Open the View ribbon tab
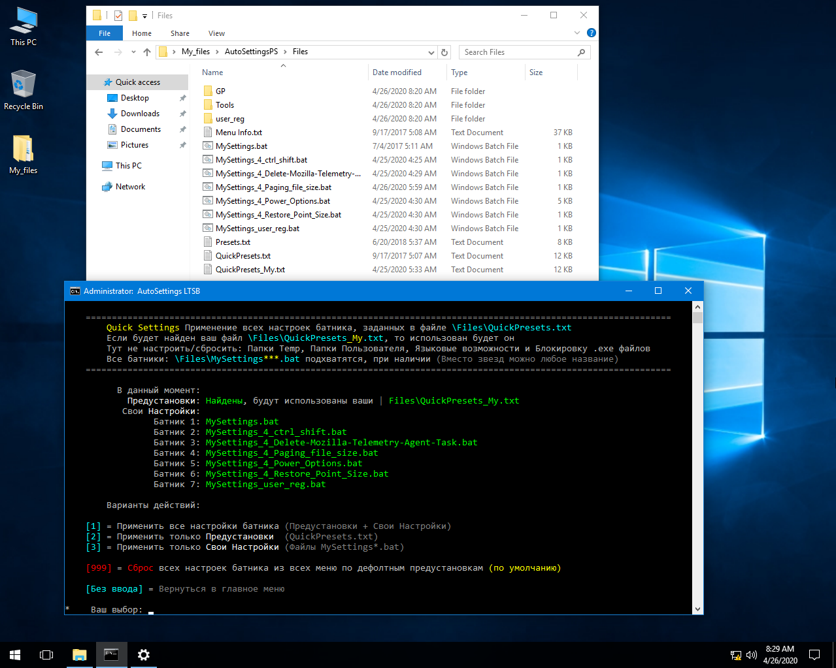The width and height of the screenshot is (836, 668). pos(216,33)
